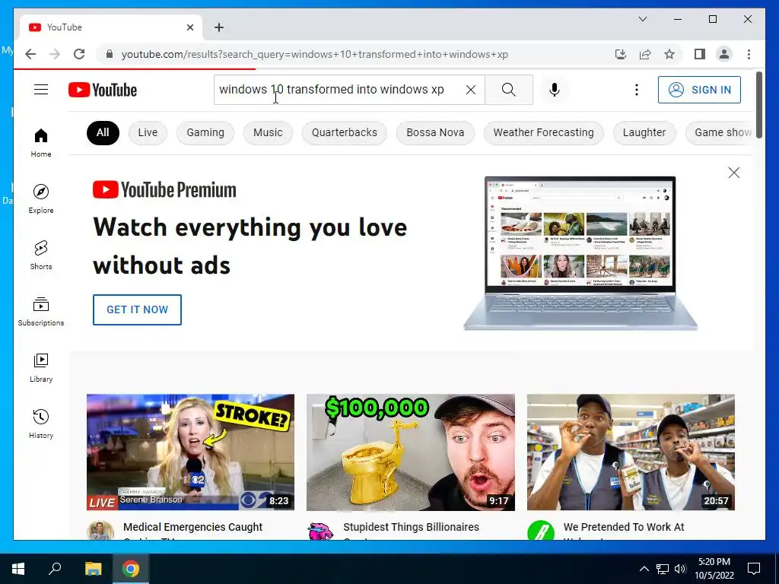Reload the current page

(x=79, y=54)
